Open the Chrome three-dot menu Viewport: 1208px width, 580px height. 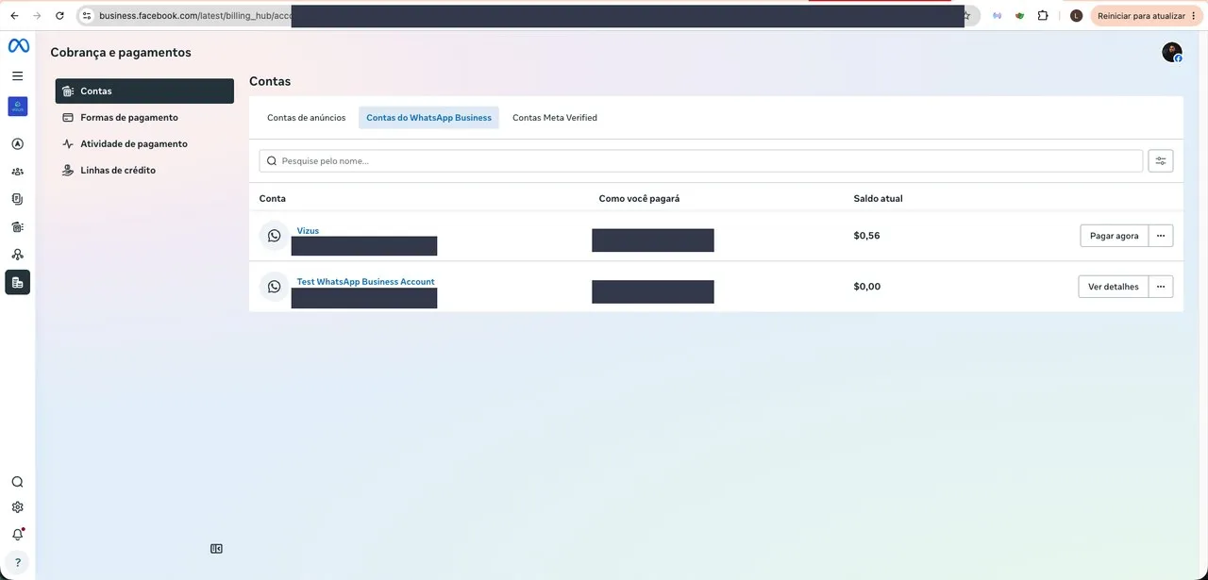click(1194, 16)
